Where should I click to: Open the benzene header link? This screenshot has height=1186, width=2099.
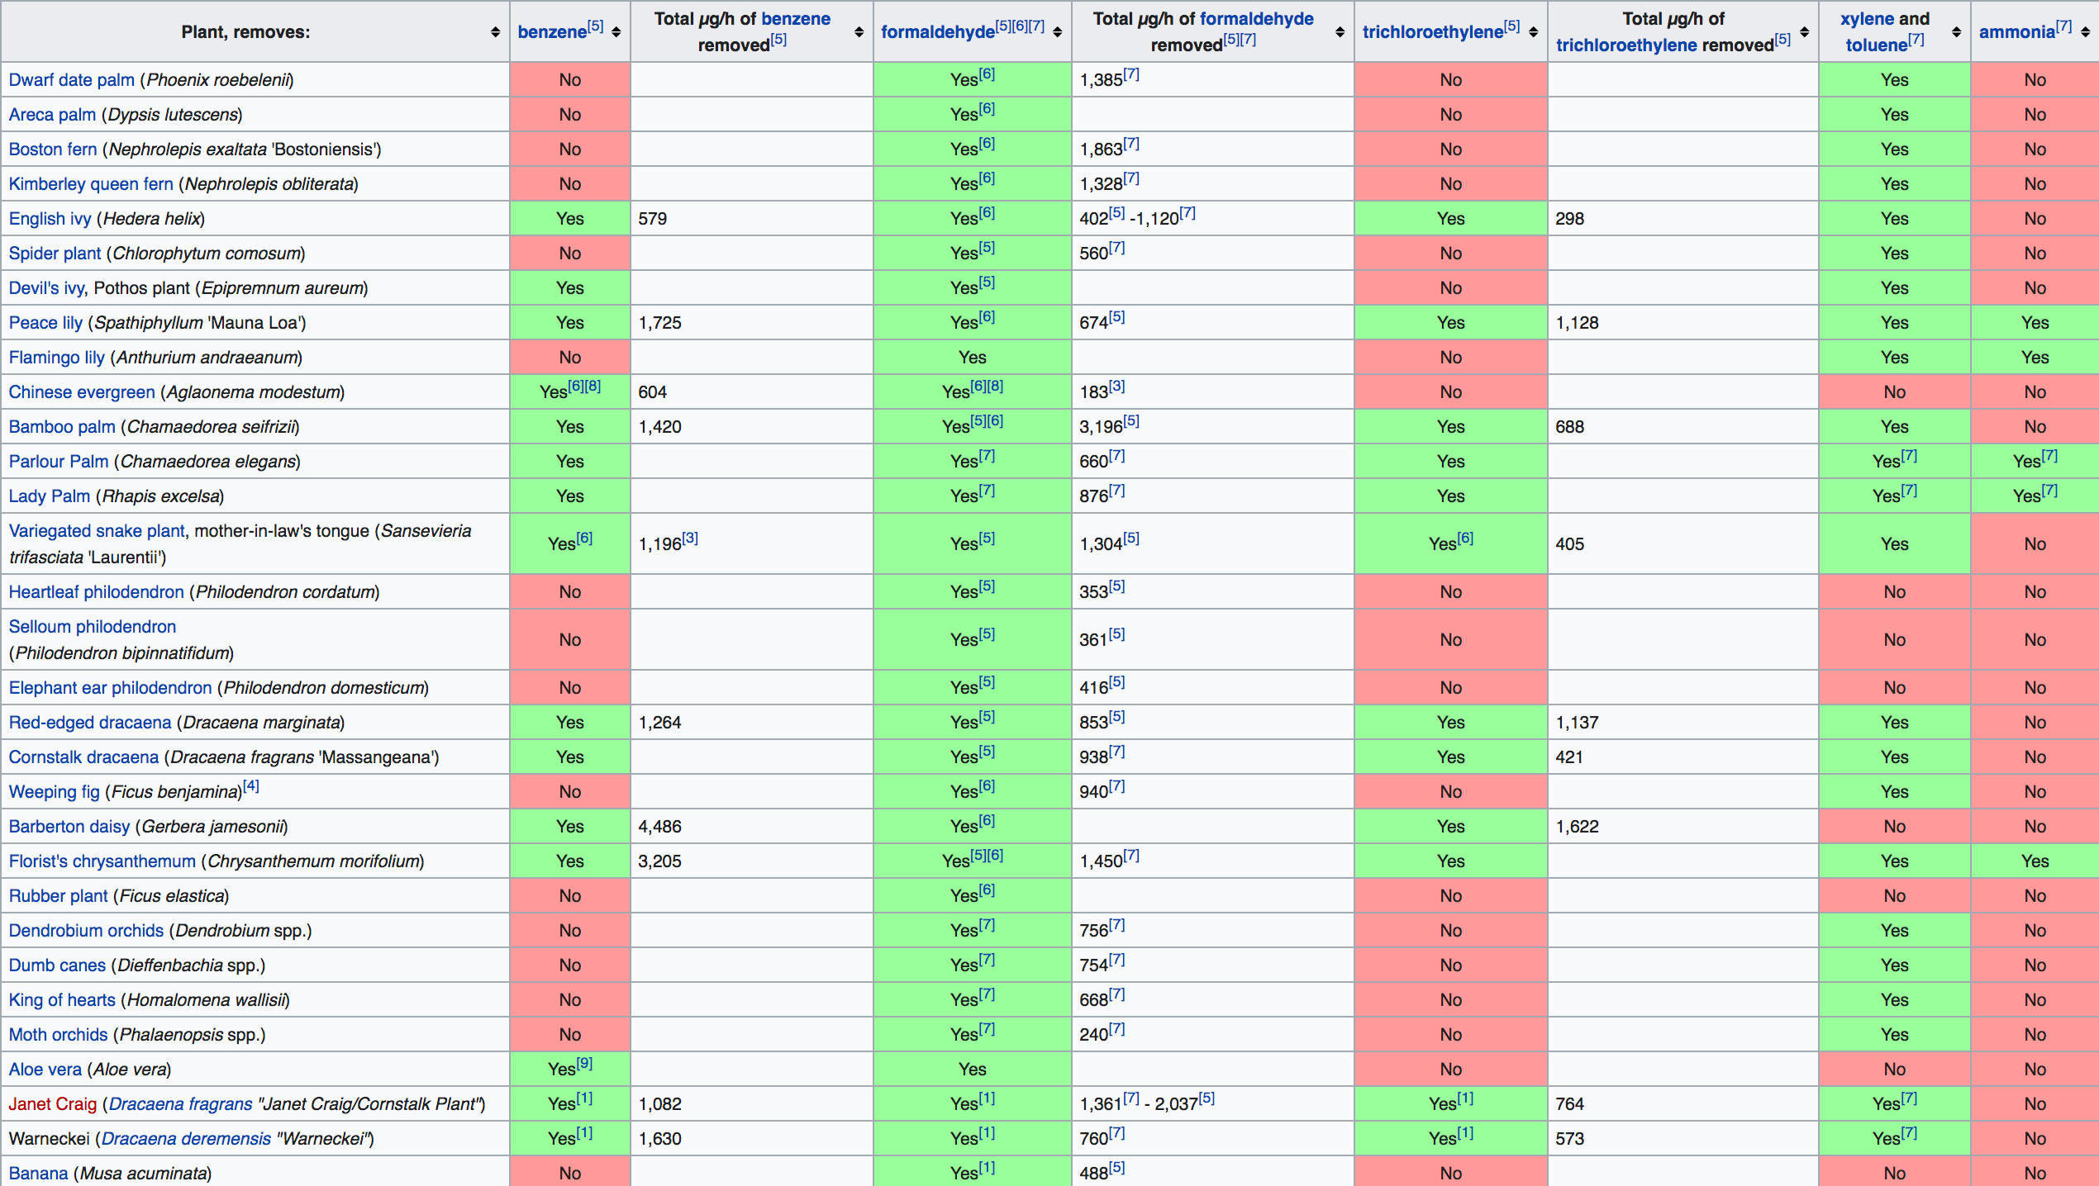tap(552, 32)
